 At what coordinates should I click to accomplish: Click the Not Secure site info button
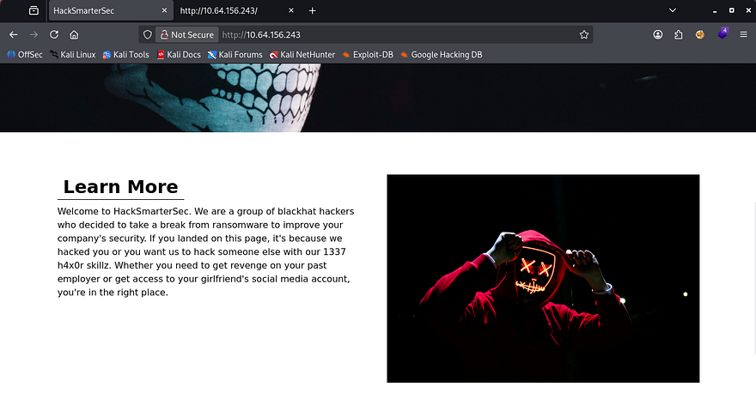point(186,34)
